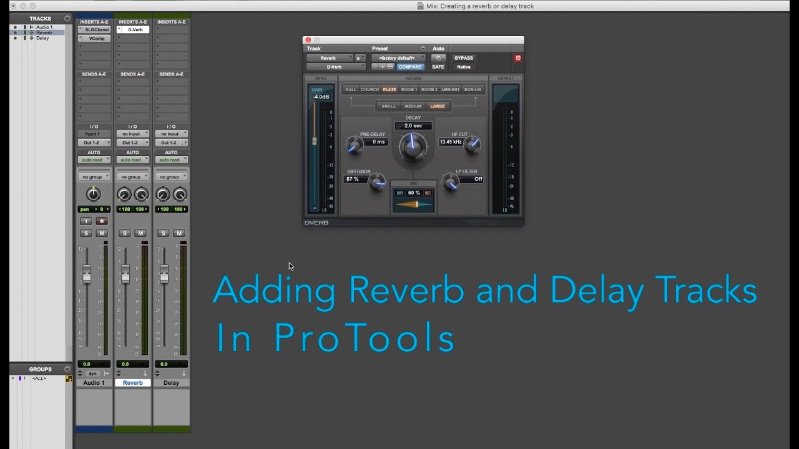Open 'no input' selector on Delay channel
The height and width of the screenshot is (449, 799).
(x=172, y=133)
